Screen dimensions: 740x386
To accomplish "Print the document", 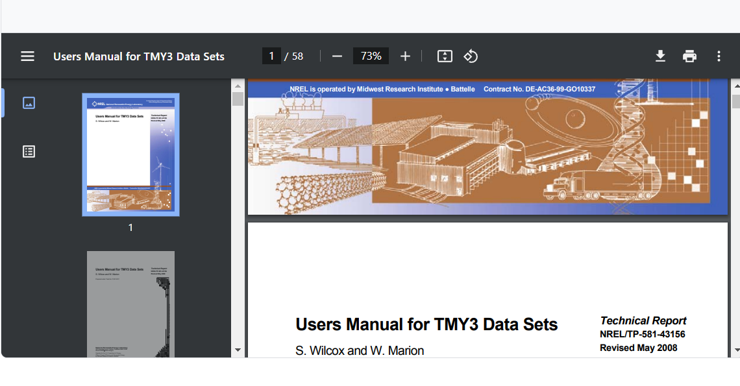I will (x=689, y=56).
